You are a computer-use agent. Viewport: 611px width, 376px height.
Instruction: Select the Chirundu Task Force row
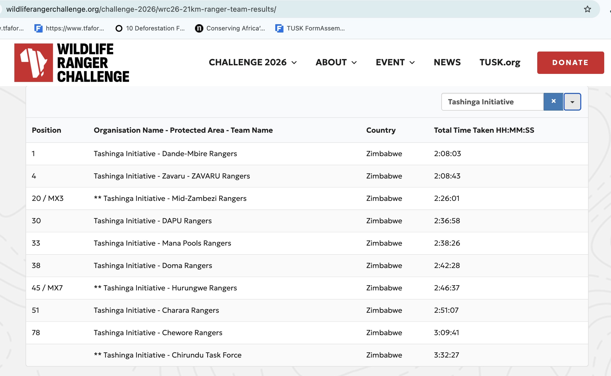point(307,355)
